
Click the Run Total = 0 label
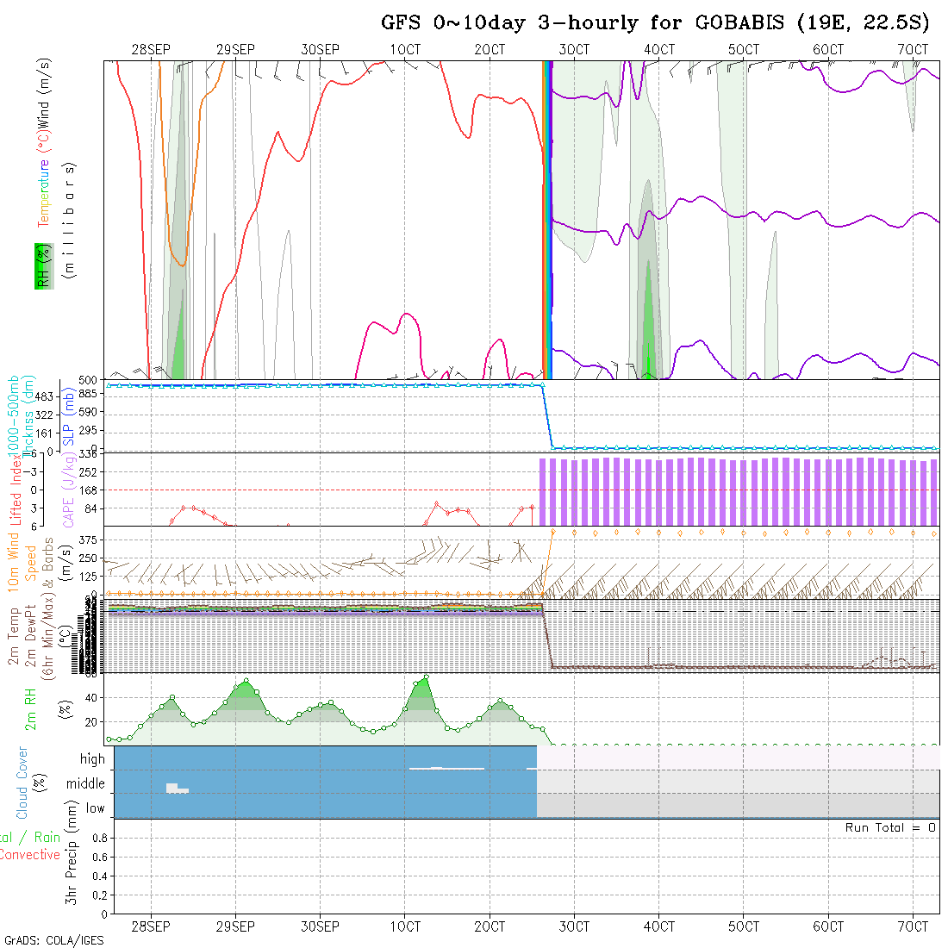point(890,827)
